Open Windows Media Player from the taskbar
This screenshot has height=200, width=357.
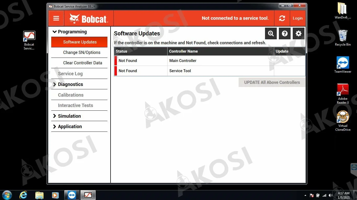(55, 195)
